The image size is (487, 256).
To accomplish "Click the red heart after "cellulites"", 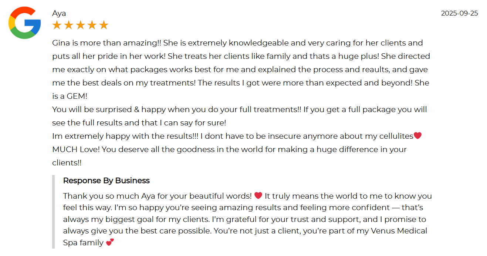I will (x=417, y=136).
